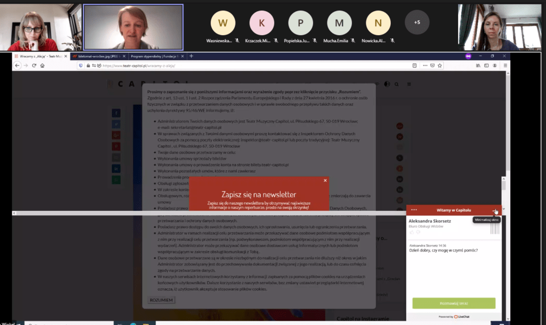The height and width of the screenshot is (325, 546).
Task: Select video tile of woman in red
Action: 41,27
